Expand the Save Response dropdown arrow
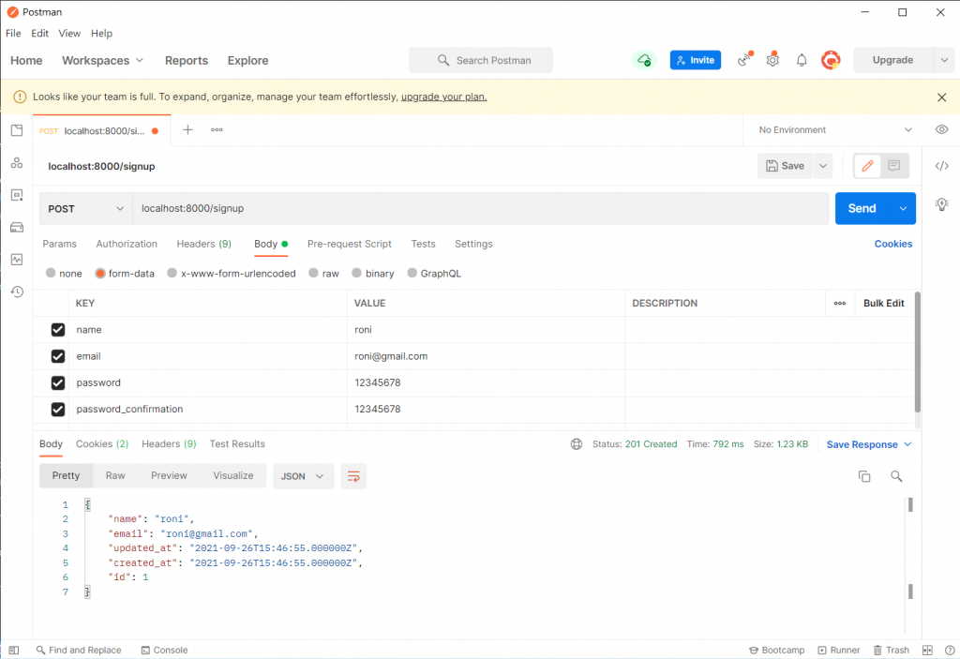The width and height of the screenshot is (960, 659). (x=907, y=444)
